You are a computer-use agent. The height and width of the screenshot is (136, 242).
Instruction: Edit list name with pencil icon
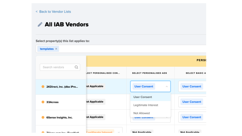point(40,24)
